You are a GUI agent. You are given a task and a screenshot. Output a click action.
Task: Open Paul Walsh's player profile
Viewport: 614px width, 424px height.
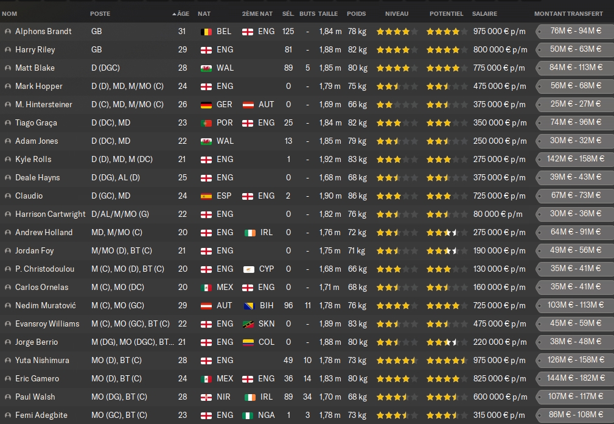click(35, 397)
